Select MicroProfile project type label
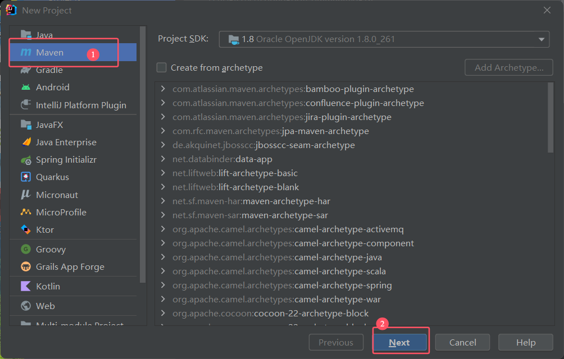Viewport: 564px width, 359px height. point(61,212)
